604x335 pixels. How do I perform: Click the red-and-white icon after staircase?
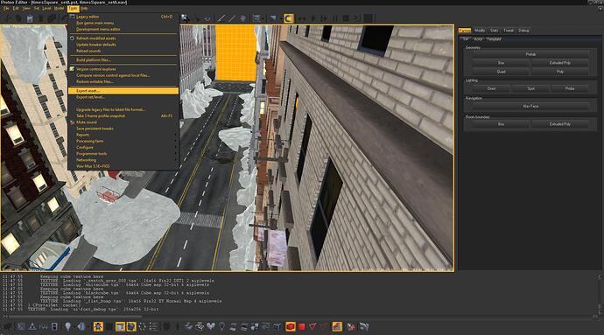(350, 326)
